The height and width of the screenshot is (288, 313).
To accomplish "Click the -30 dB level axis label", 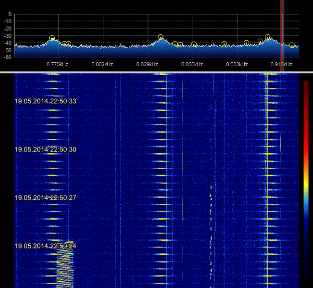I will tap(8, 36).
